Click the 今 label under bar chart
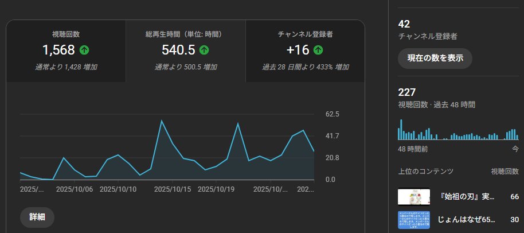 (515, 149)
